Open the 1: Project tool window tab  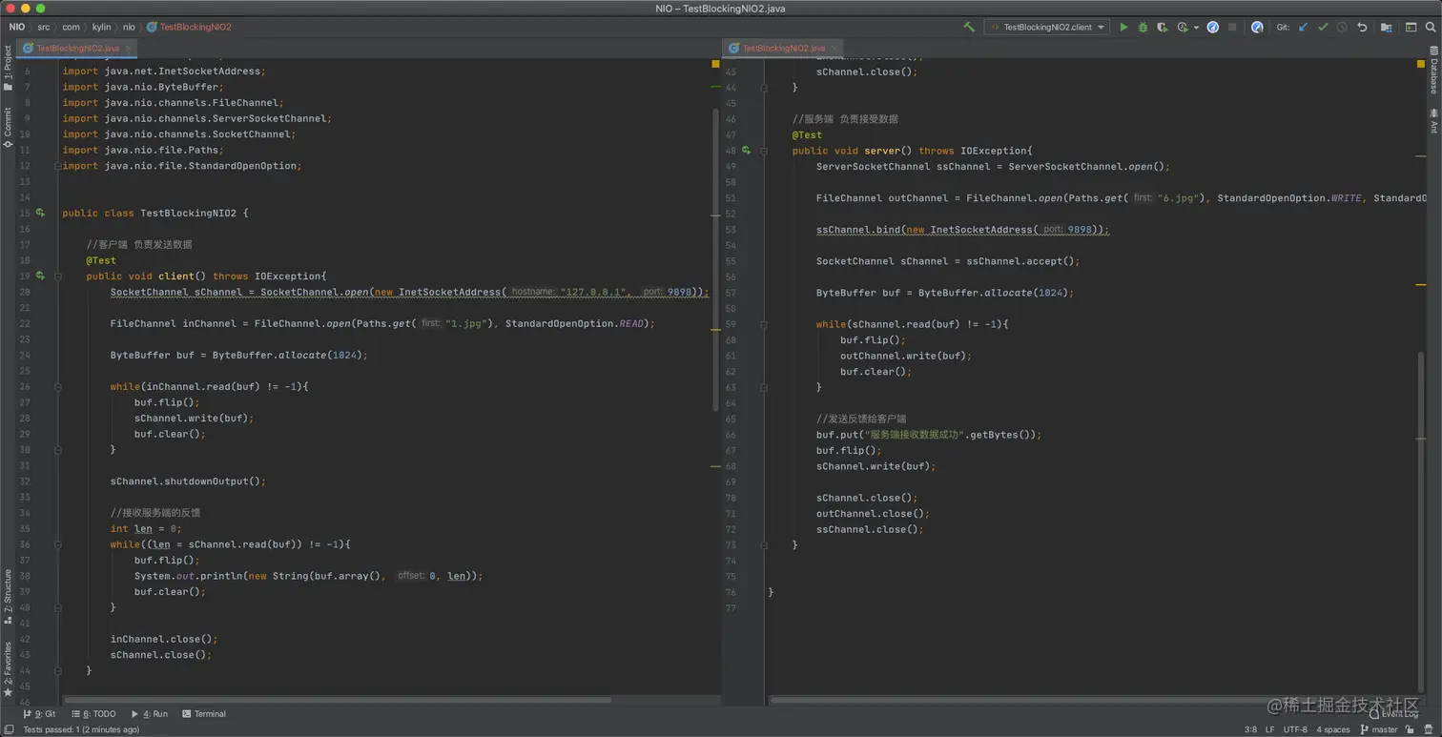click(x=8, y=69)
